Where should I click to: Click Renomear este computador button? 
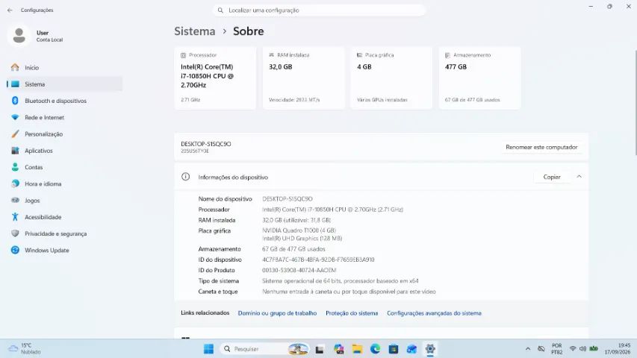pos(541,147)
